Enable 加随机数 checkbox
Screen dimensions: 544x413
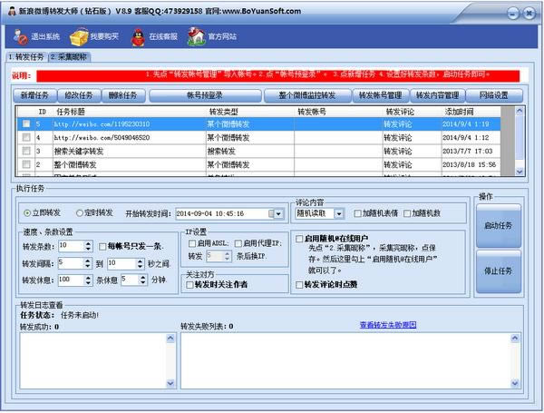click(407, 213)
